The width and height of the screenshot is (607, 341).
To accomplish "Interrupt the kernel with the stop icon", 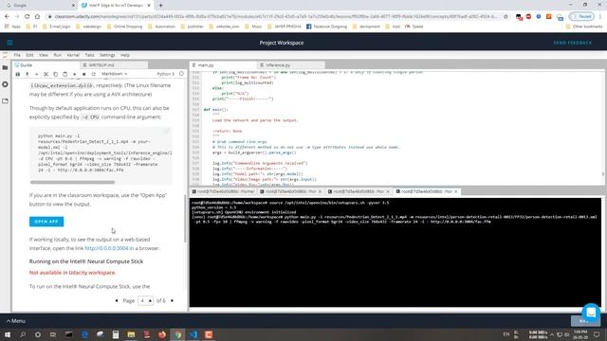I will (x=84, y=74).
